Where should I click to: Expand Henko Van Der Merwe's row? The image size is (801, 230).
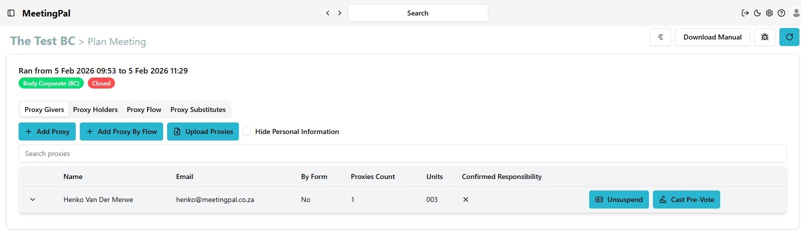(33, 199)
